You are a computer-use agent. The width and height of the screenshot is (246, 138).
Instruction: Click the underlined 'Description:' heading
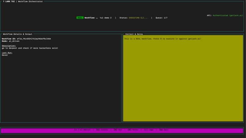click(9, 46)
